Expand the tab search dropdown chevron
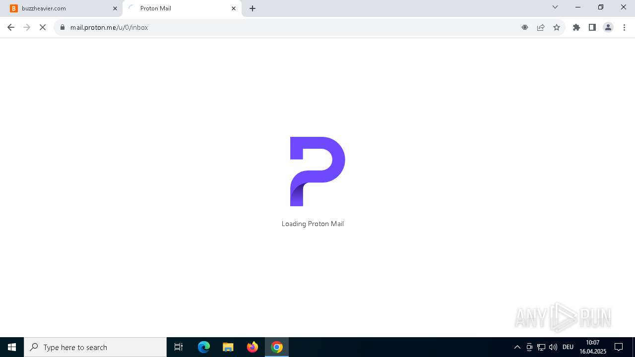Screen dimensions: 635x357 (555, 7)
